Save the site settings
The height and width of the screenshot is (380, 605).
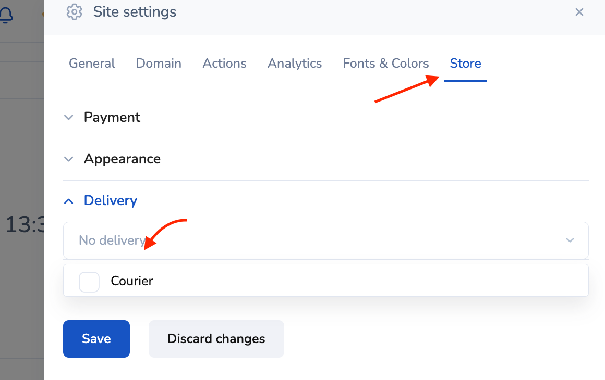tap(96, 339)
